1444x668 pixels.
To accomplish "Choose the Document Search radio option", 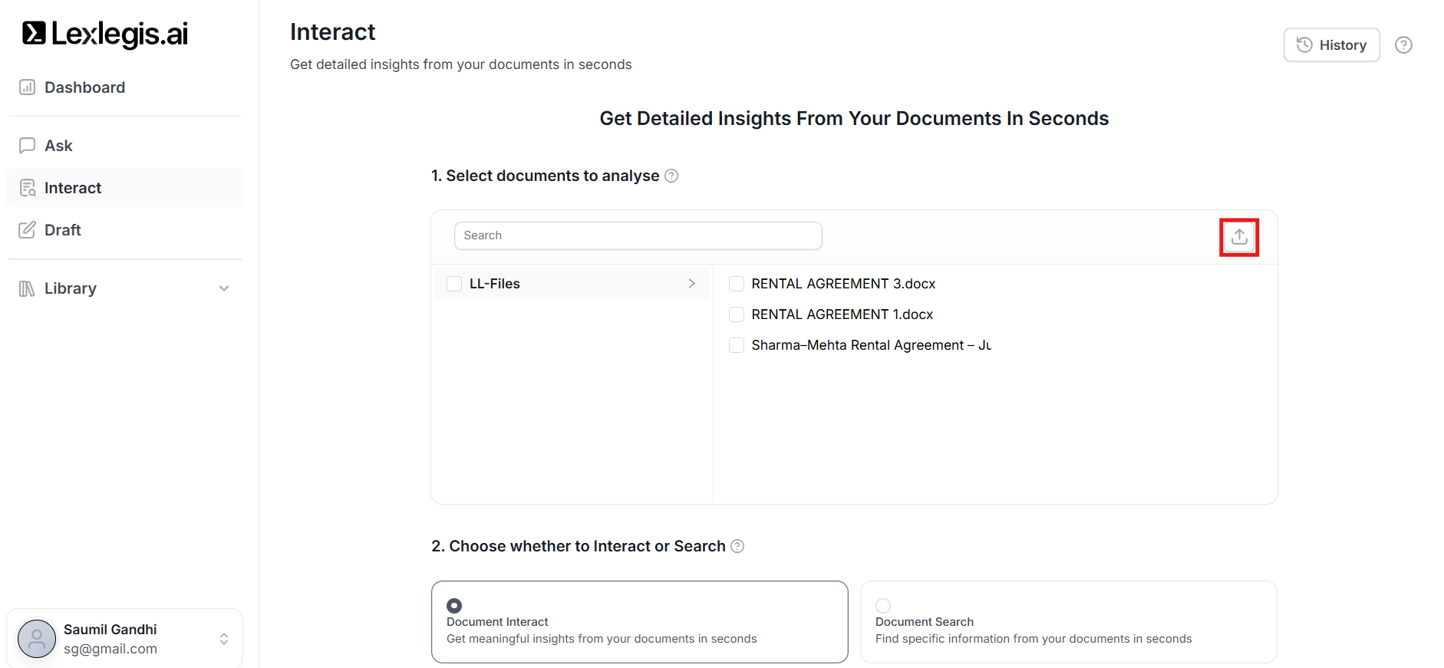I will (883, 605).
